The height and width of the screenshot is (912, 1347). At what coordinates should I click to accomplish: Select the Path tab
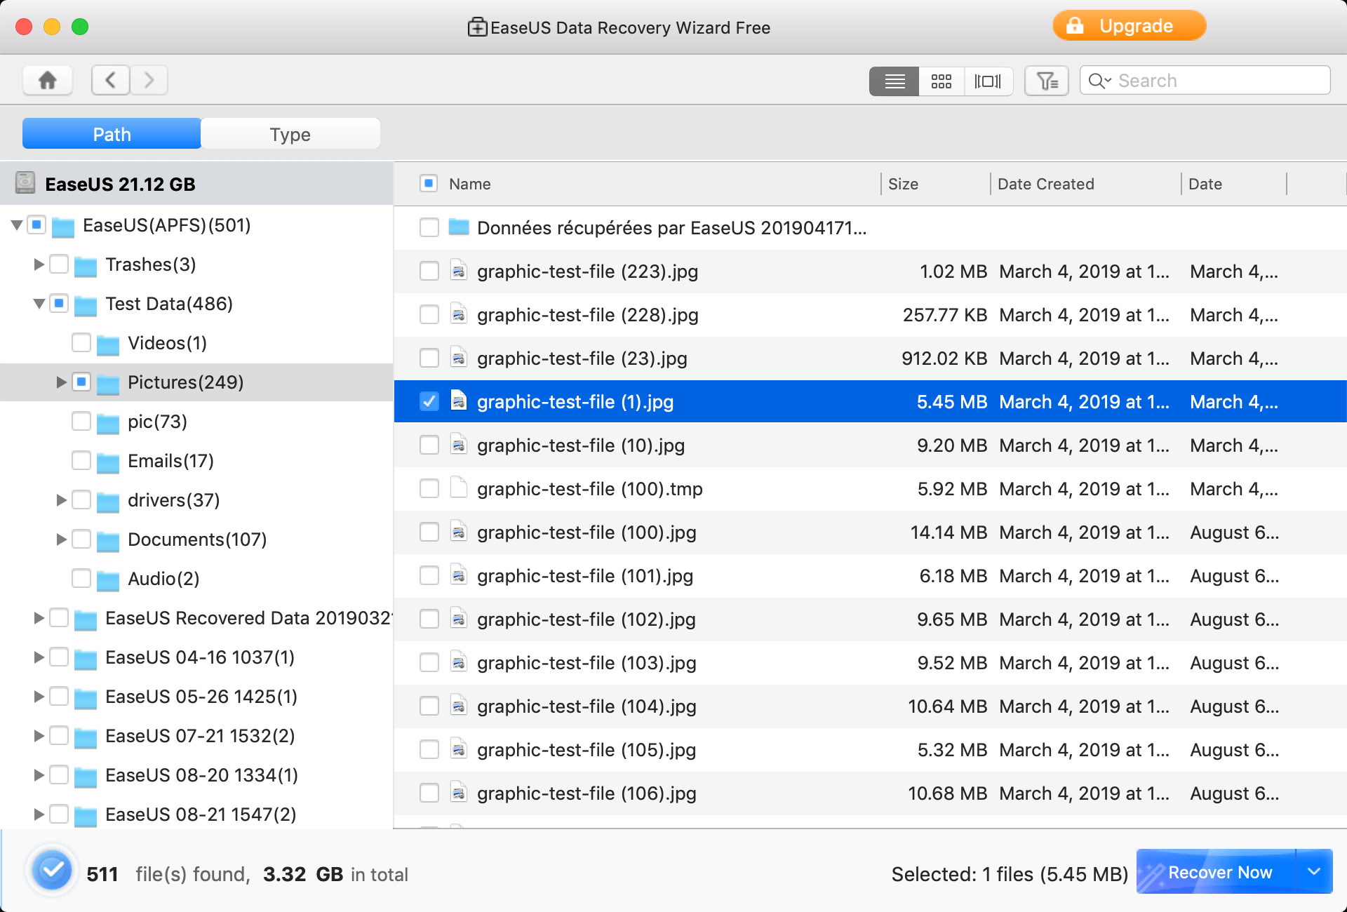point(111,134)
